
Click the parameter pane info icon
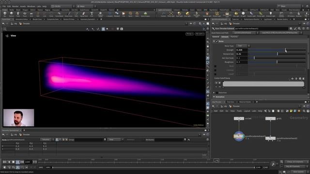tap(304, 29)
